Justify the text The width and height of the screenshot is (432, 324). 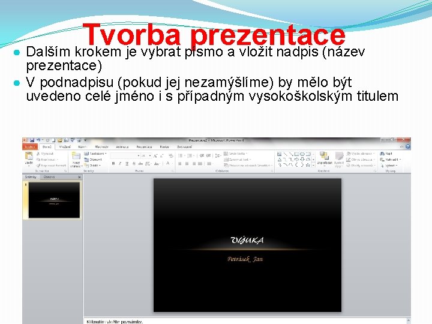pos(200,164)
